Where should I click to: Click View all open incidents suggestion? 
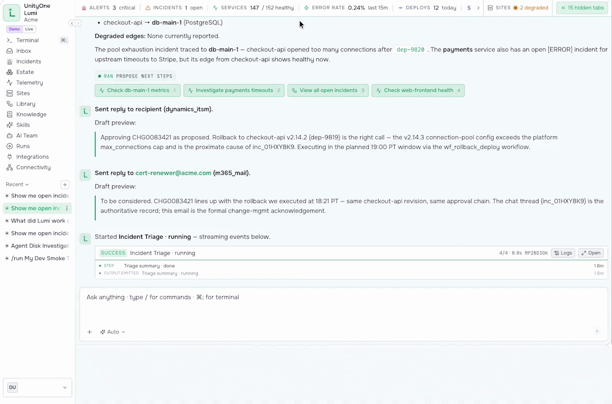[328, 90]
